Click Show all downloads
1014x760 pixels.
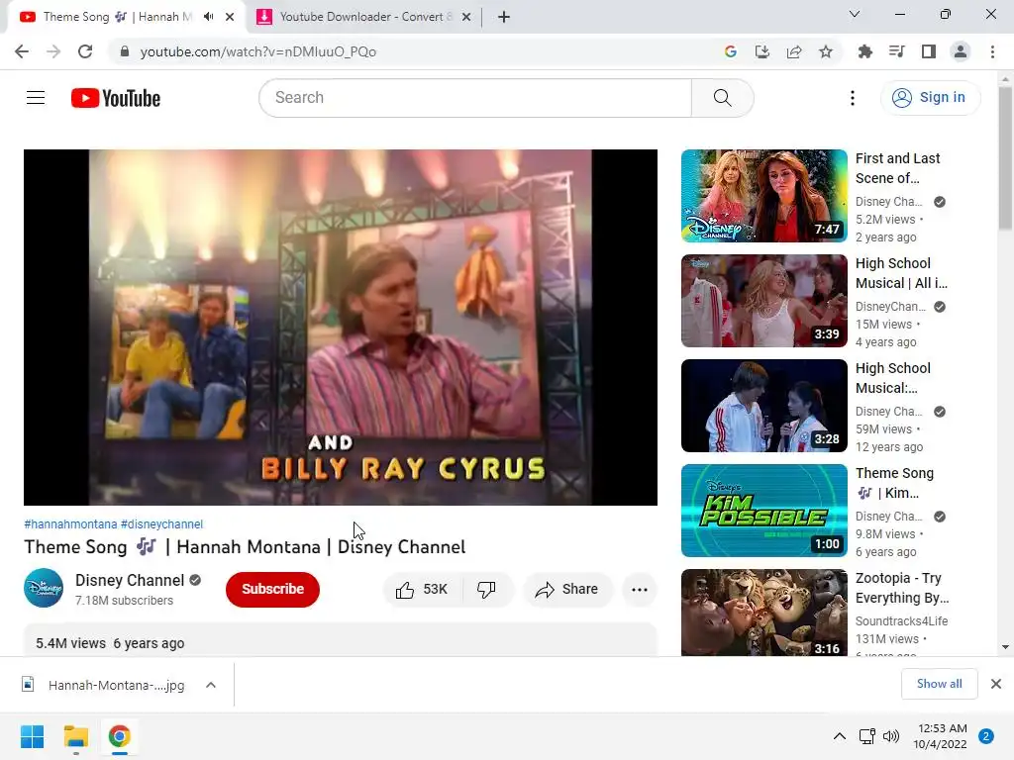(939, 684)
